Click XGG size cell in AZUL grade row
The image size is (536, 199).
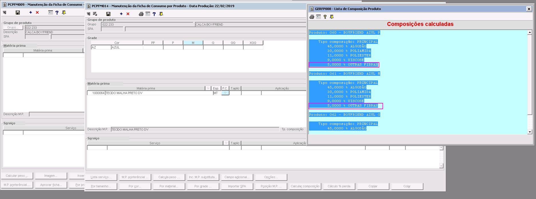tap(253, 47)
